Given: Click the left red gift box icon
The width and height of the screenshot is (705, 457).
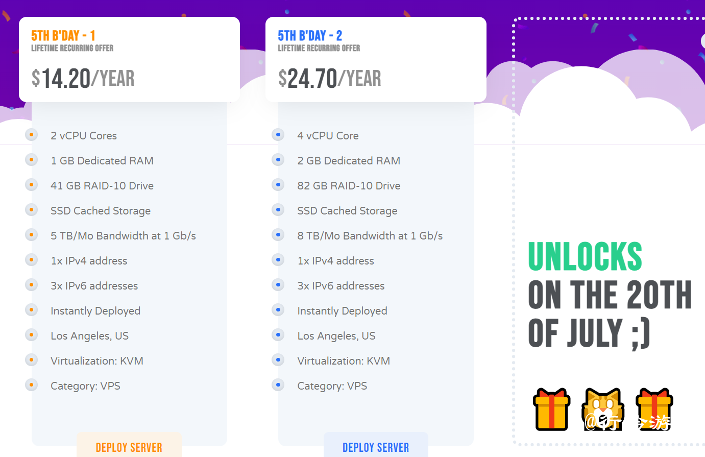Looking at the screenshot, I should [551, 409].
